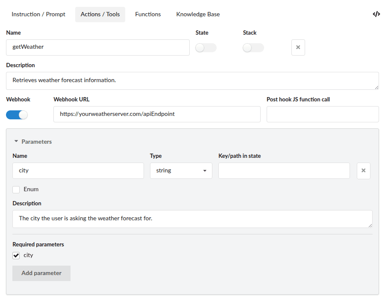Uncheck city in Required parameters
Viewport: 385px width, 302px height.
pos(16,255)
